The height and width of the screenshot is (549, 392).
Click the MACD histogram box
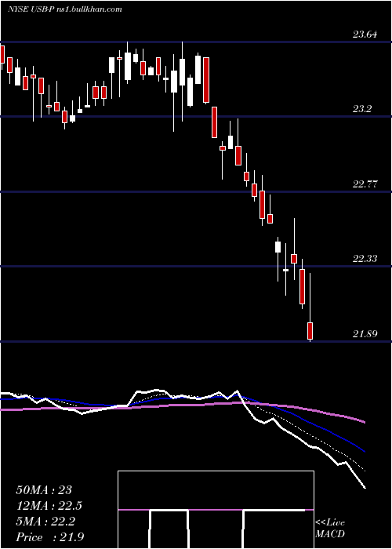[216, 510]
